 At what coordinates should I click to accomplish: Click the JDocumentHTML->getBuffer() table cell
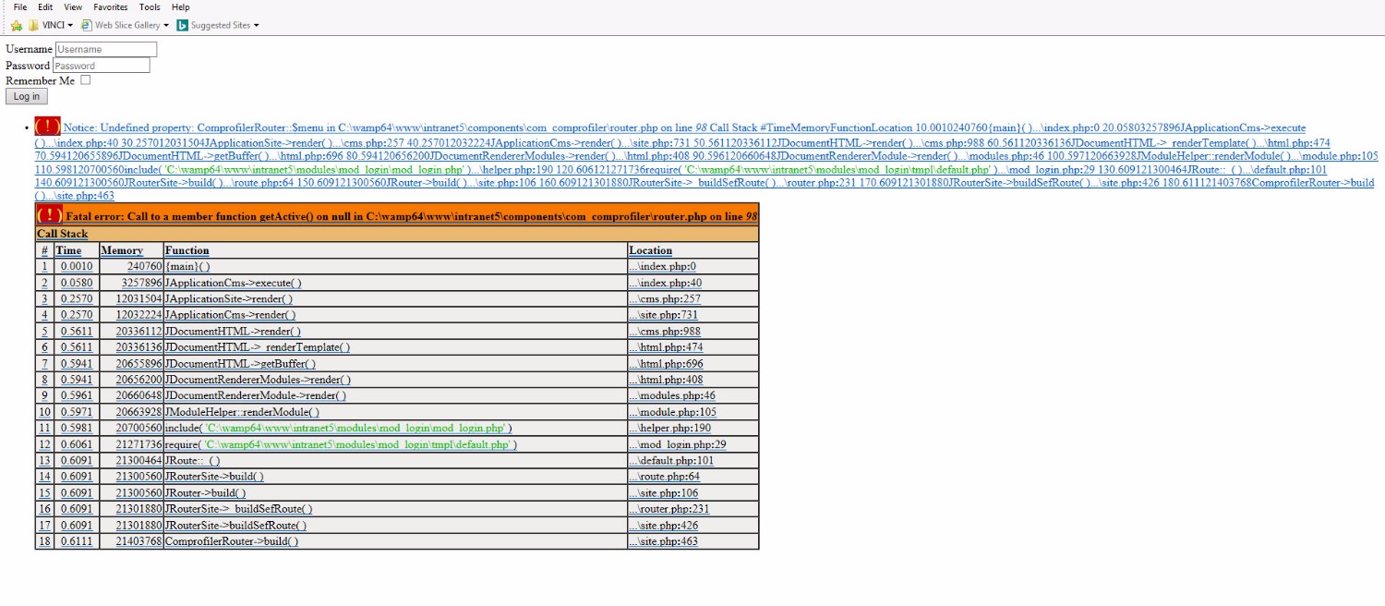pos(395,364)
